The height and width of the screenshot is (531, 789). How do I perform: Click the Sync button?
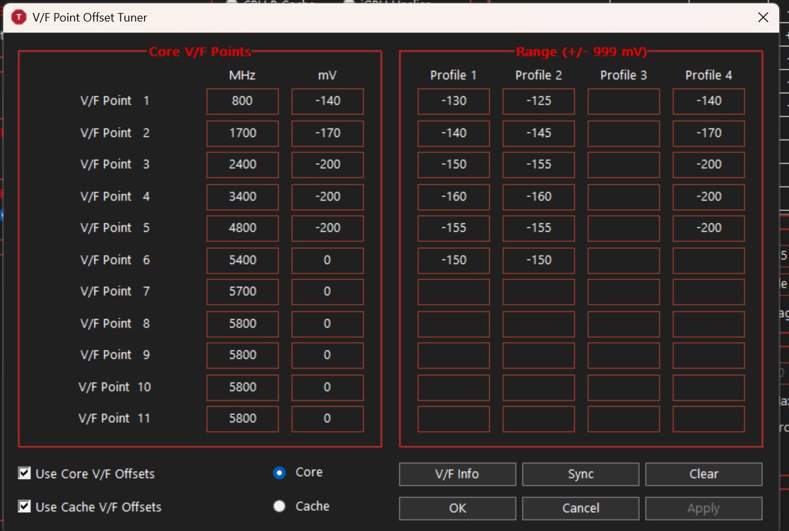pos(581,474)
